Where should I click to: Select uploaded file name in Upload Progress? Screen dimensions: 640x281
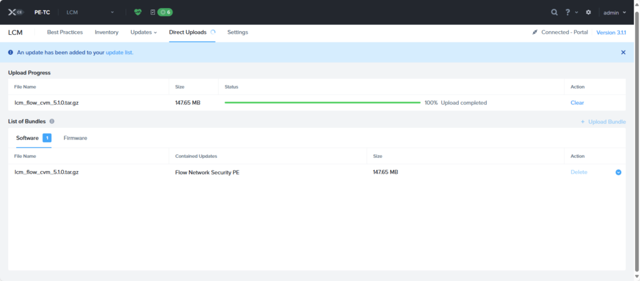(x=46, y=103)
